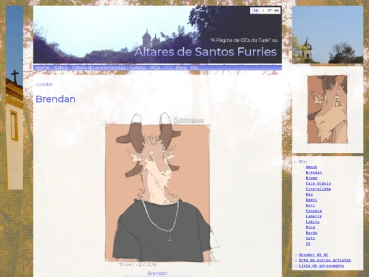Switch language to PT-BR
The image size is (369, 277).
tap(273, 10)
